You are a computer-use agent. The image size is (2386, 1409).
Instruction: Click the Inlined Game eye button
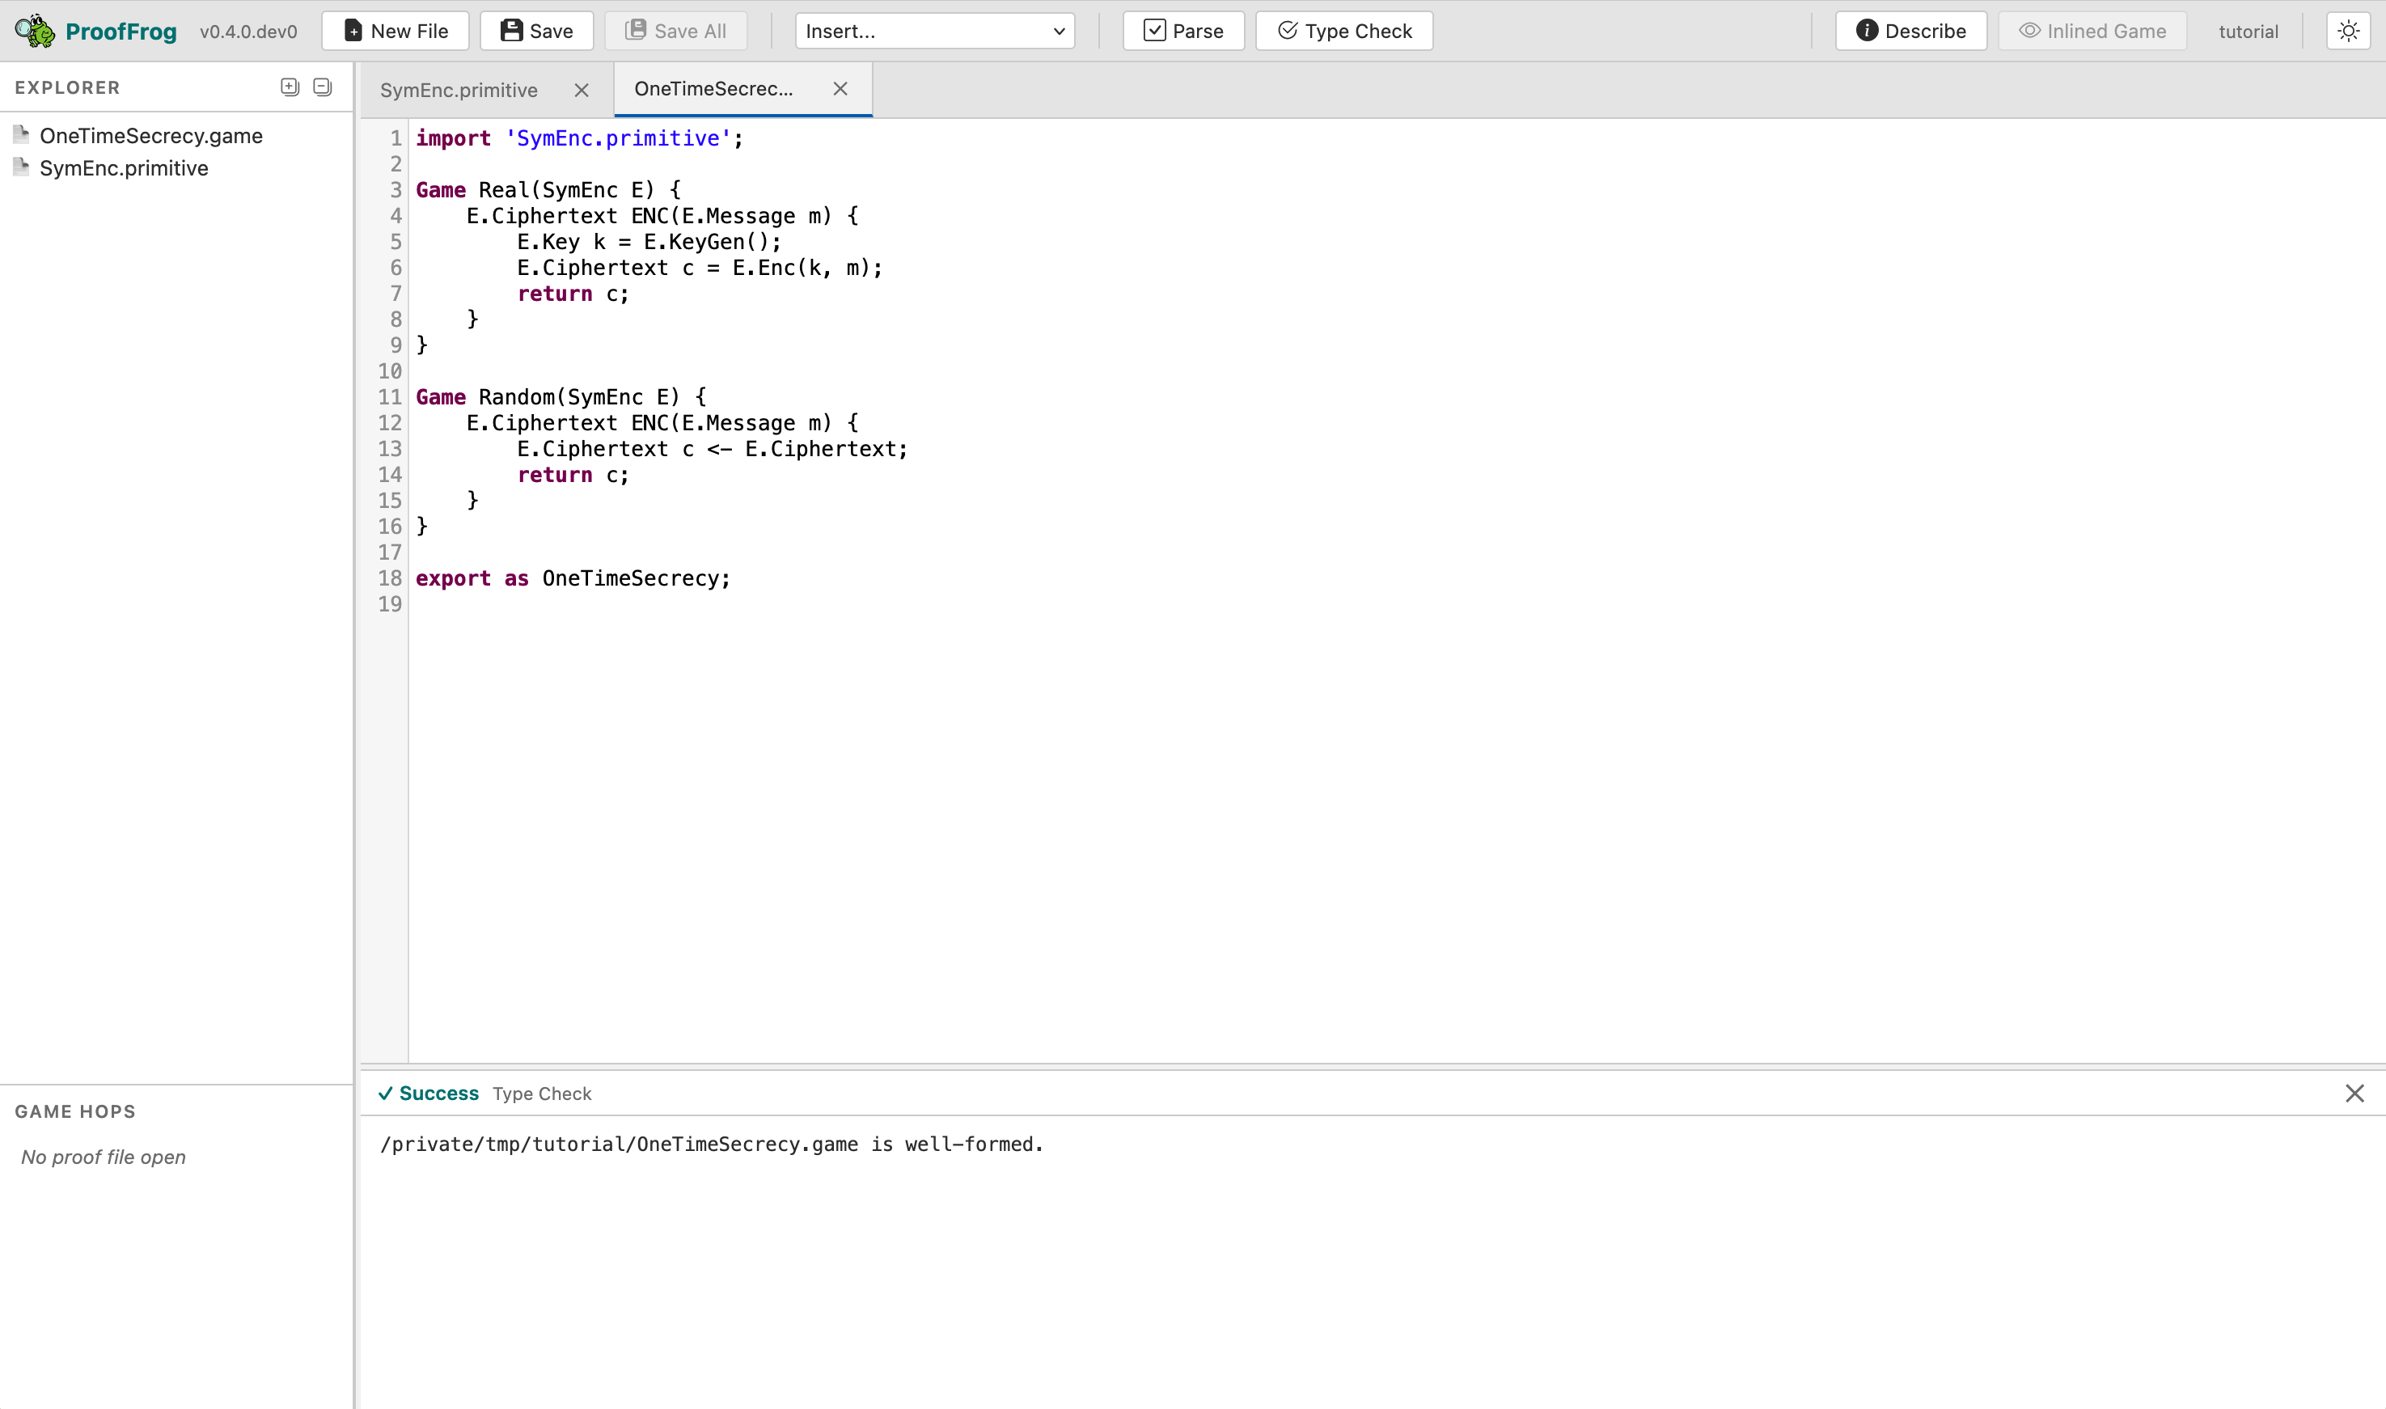2092,31
